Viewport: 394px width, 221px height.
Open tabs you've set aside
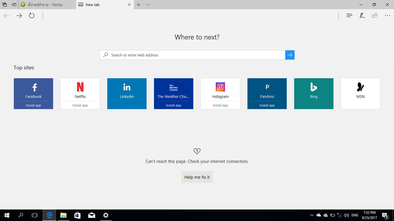coord(5,5)
